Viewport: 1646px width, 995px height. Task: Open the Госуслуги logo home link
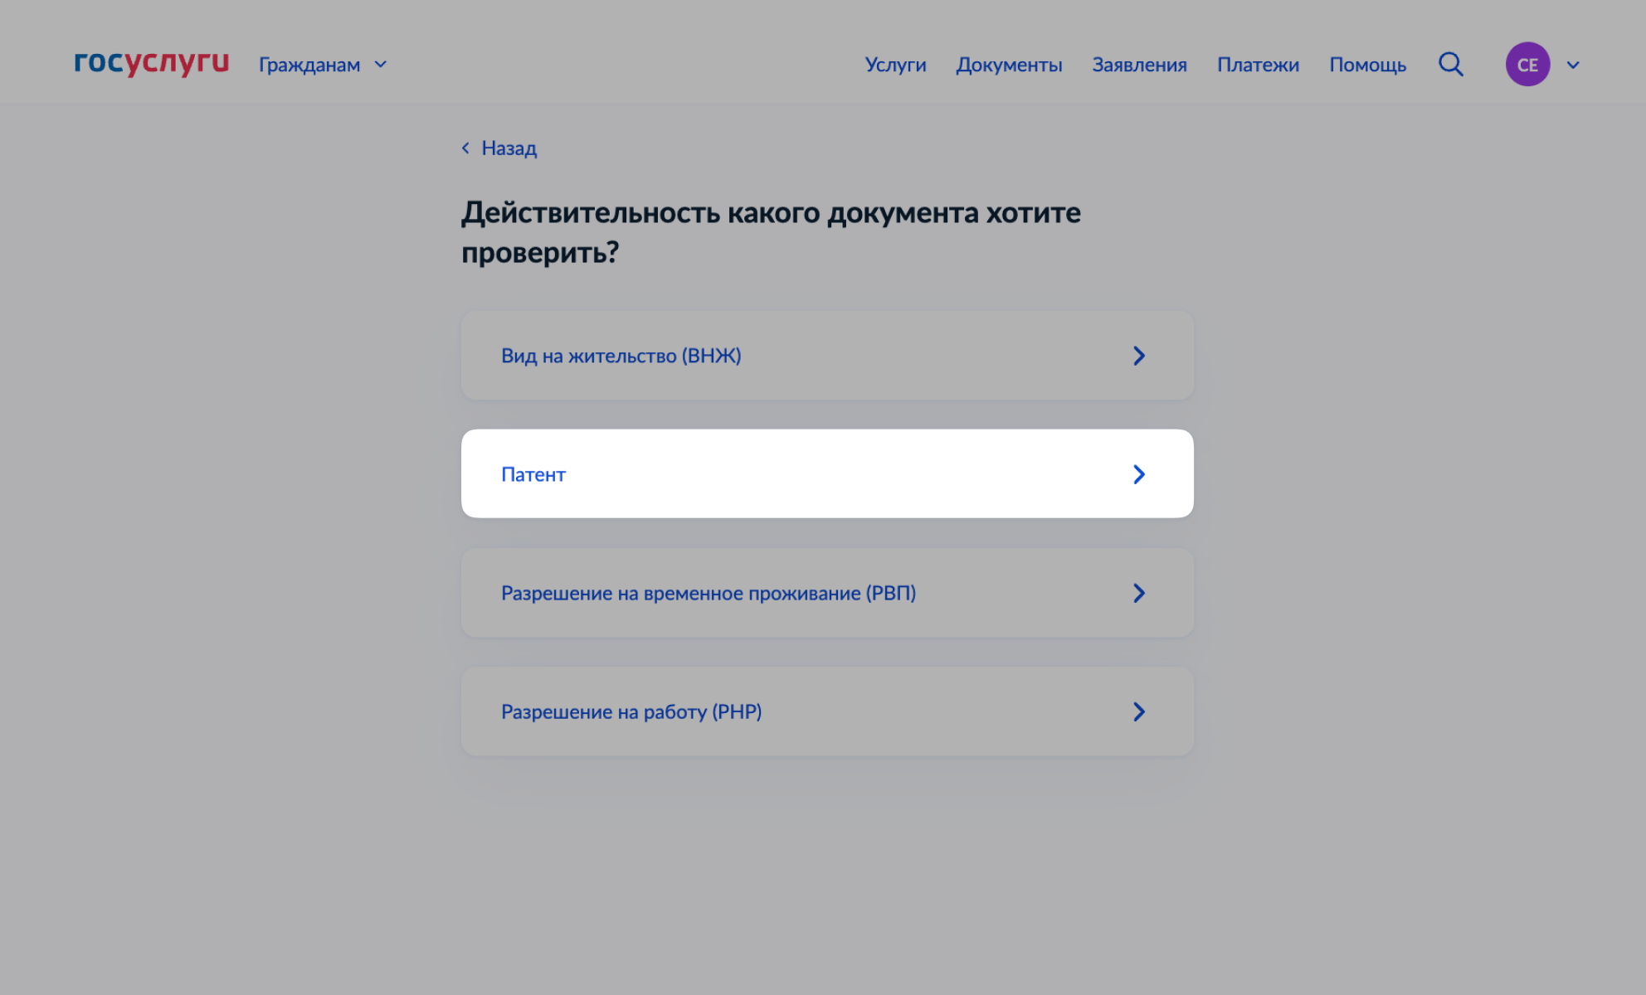click(x=151, y=63)
